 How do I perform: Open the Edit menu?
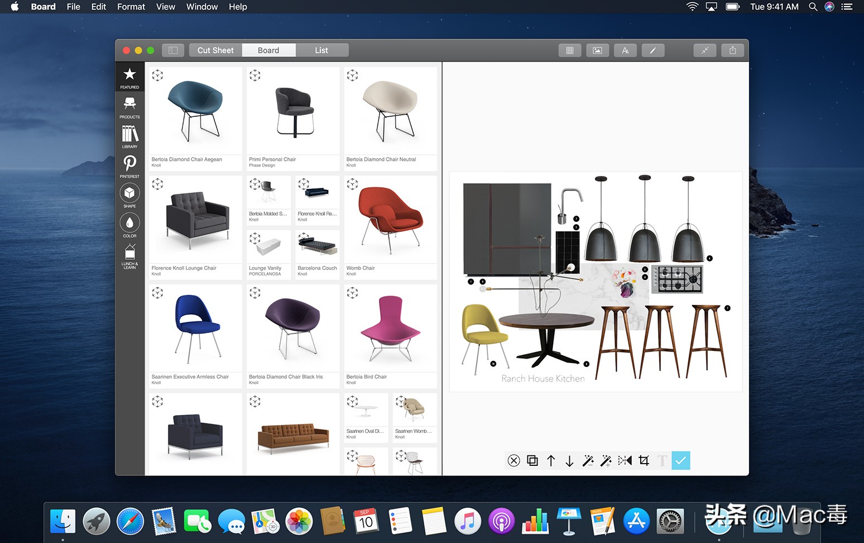[x=99, y=7]
